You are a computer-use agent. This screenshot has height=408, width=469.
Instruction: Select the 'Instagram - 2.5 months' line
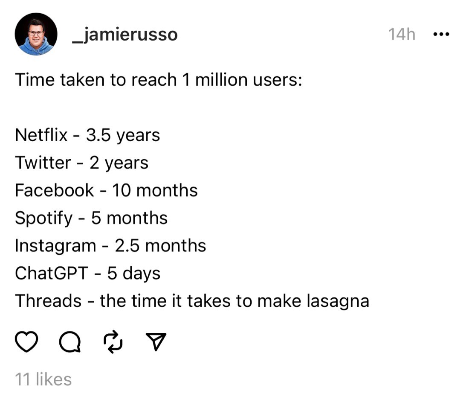click(110, 246)
